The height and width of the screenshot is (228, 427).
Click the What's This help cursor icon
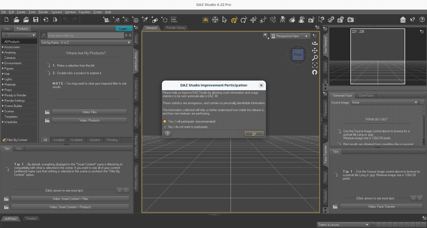click(x=412, y=20)
